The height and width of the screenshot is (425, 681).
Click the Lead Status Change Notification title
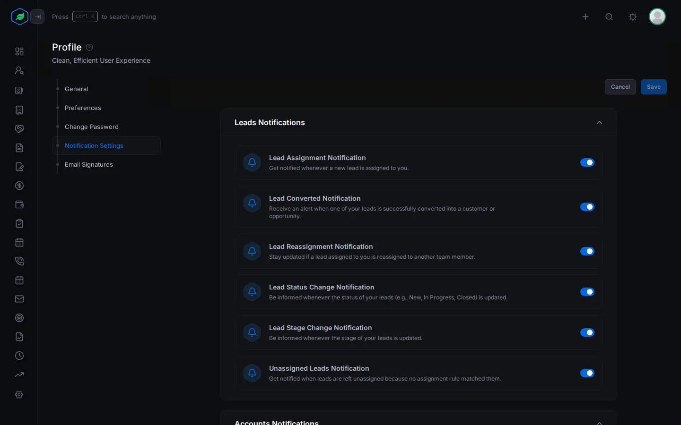pyautogui.click(x=322, y=287)
